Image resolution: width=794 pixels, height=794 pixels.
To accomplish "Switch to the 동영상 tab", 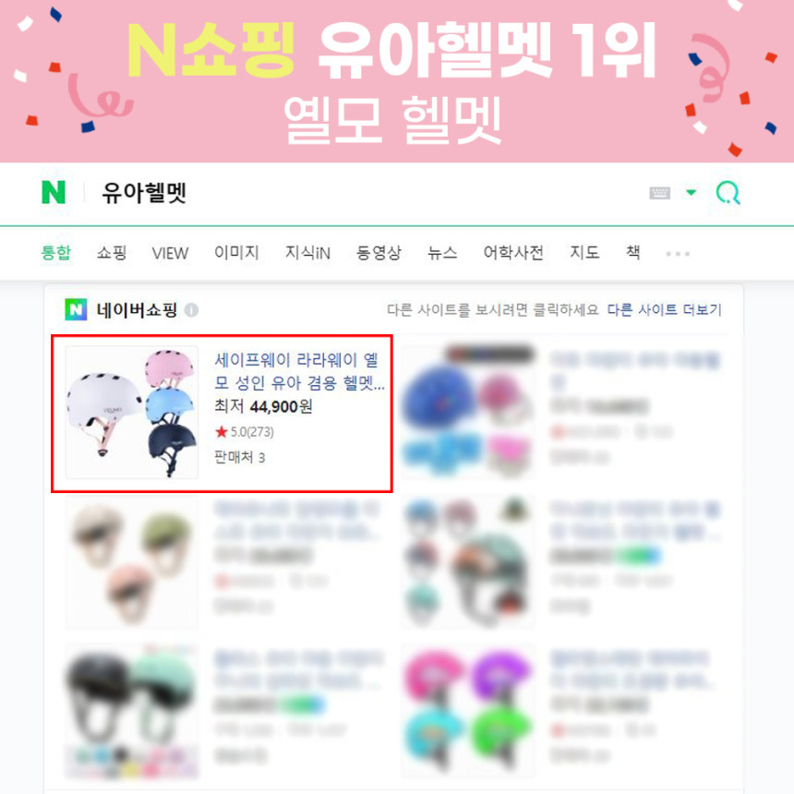I will [x=379, y=252].
